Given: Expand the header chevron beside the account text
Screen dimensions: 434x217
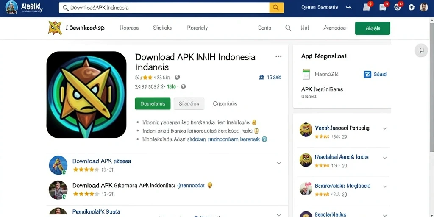Looking at the screenshot, I should click(x=349, y=8).
